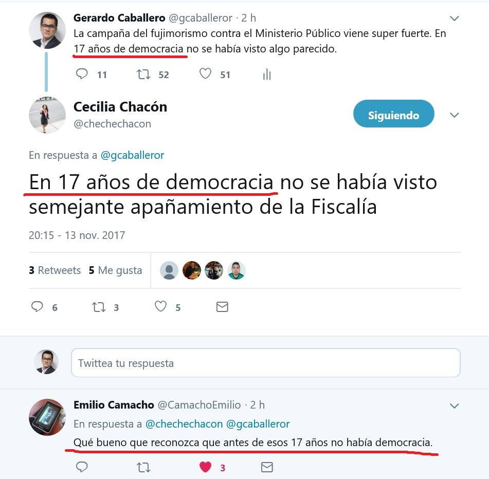Reply to Gerardo Caballero's tweet
Image resolution: width=489 pixels, height=479 pixels.
pos(82,74)
